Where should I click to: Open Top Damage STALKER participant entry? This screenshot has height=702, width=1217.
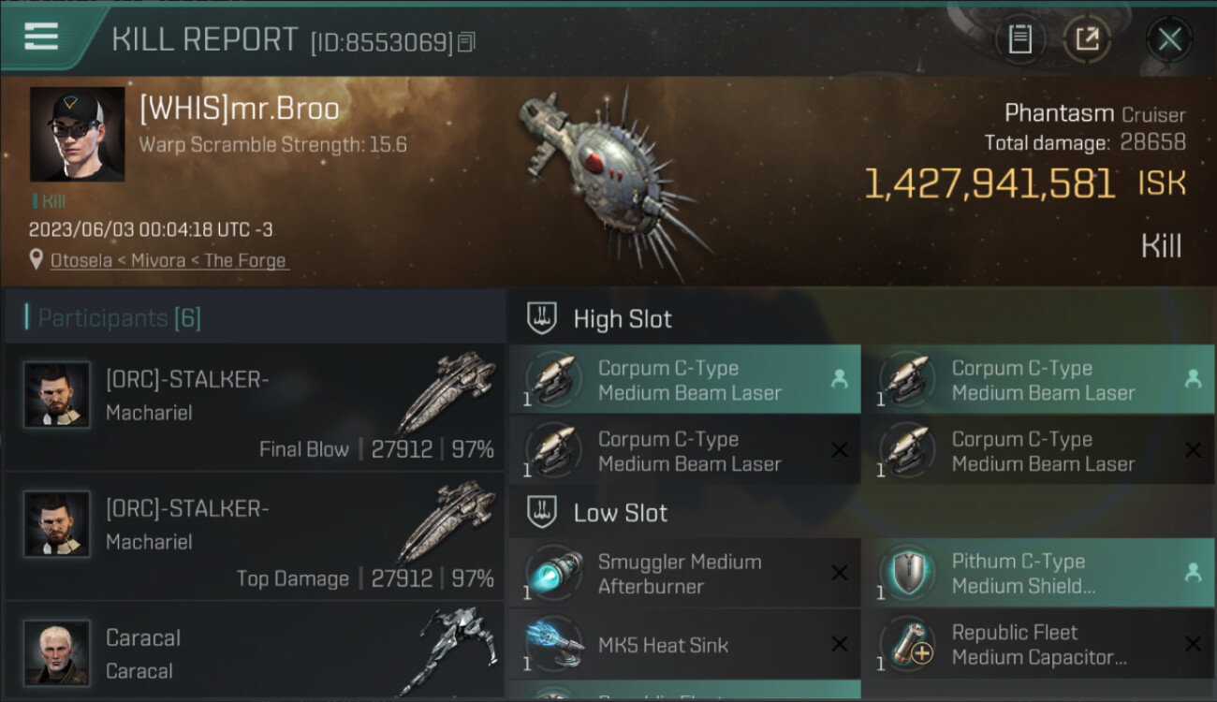pos(255,535)
